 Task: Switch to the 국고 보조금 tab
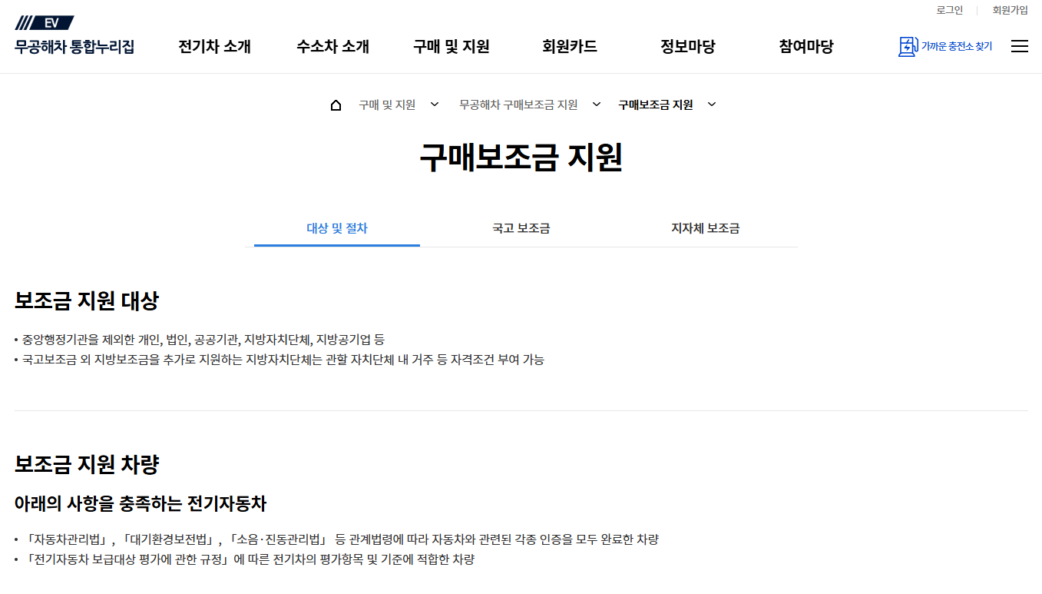520,228
